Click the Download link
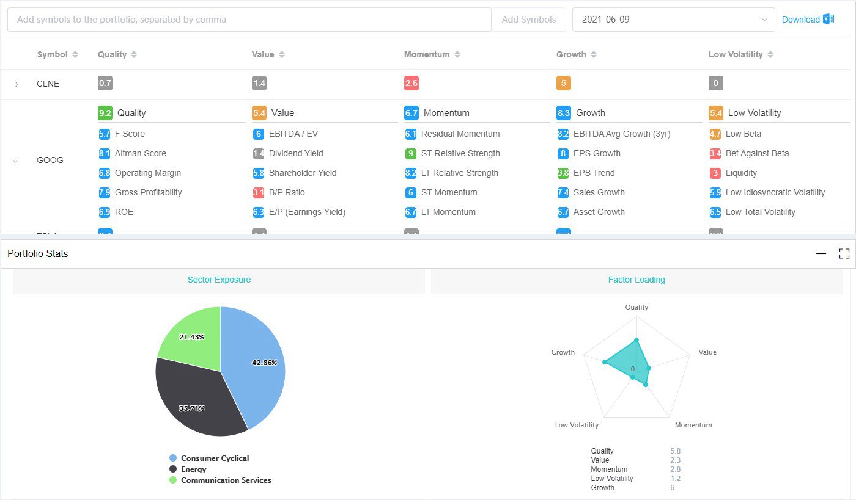This screenshot has height=500, width=856. (800, 20)
